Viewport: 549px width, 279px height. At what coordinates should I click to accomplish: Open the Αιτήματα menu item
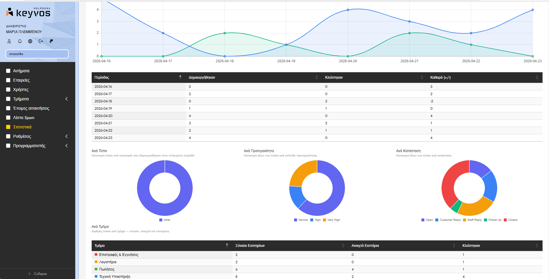(21, 71)
